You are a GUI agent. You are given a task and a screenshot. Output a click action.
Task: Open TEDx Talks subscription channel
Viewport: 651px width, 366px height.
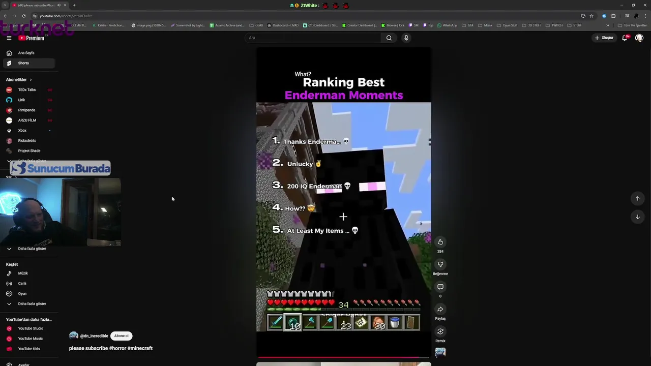(28, 90)
